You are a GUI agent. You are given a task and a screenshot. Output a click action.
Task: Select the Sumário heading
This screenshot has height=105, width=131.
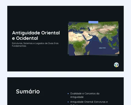[28, 91]
